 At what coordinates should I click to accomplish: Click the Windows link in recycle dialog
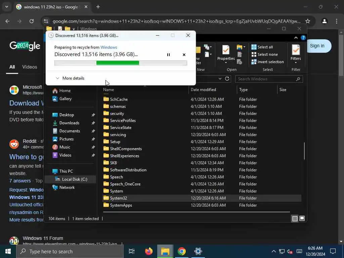pos(109,47)
